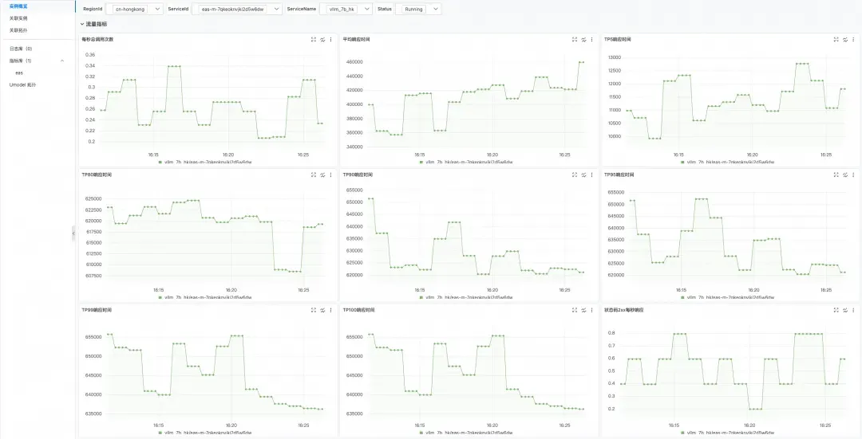This screenshot has width=862, height=439.
Task: Fullscreen the TP99响应时间 chart panel
Action: point(314,310)
